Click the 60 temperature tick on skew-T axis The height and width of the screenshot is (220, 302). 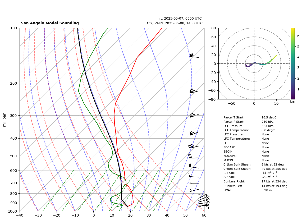pos(204,215)
